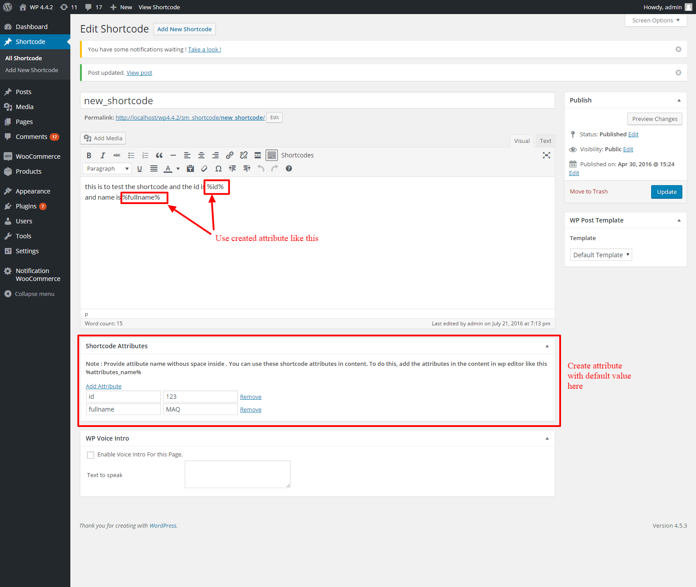Click the Blockquote icon
The height and width of the screenshot is (587, 696).
pos(159,155)
